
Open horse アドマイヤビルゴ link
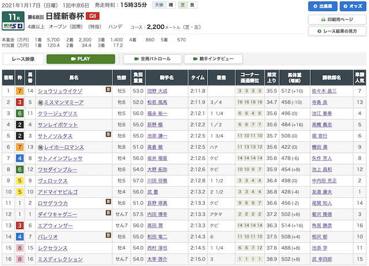point(58,192)
